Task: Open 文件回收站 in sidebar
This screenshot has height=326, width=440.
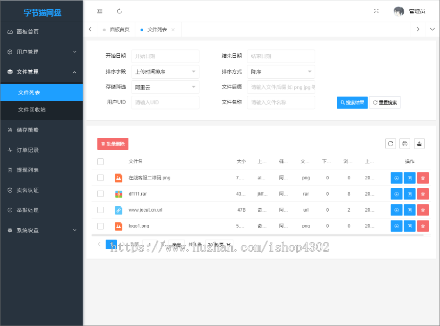Action: tap(42, 109)
